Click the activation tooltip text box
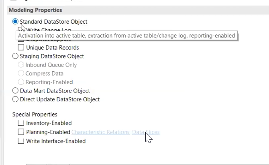This screenshot has height=165, width=269. (x=126, y=36)
